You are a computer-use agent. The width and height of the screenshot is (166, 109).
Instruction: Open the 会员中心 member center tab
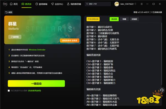tap(57, 4)
